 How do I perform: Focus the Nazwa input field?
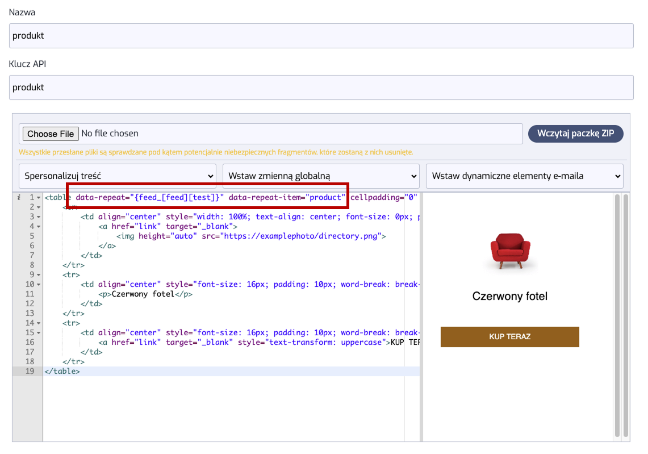click(x=321, y=36)
